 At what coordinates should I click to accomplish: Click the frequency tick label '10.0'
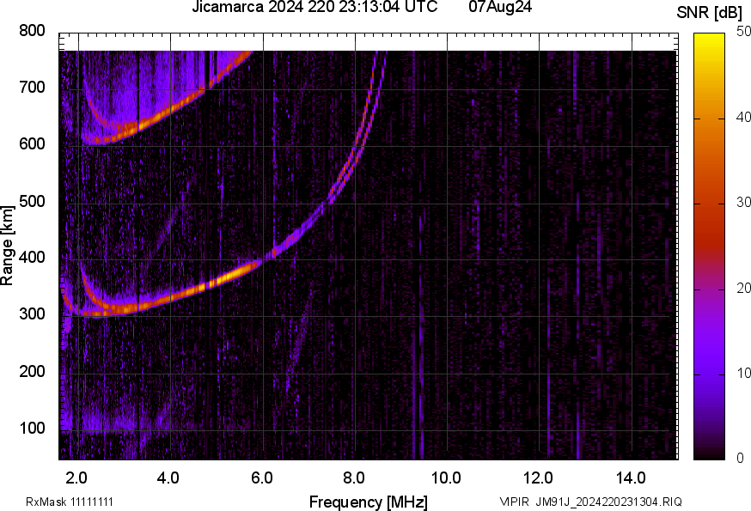pyautogui.click(x=446, y=478)
